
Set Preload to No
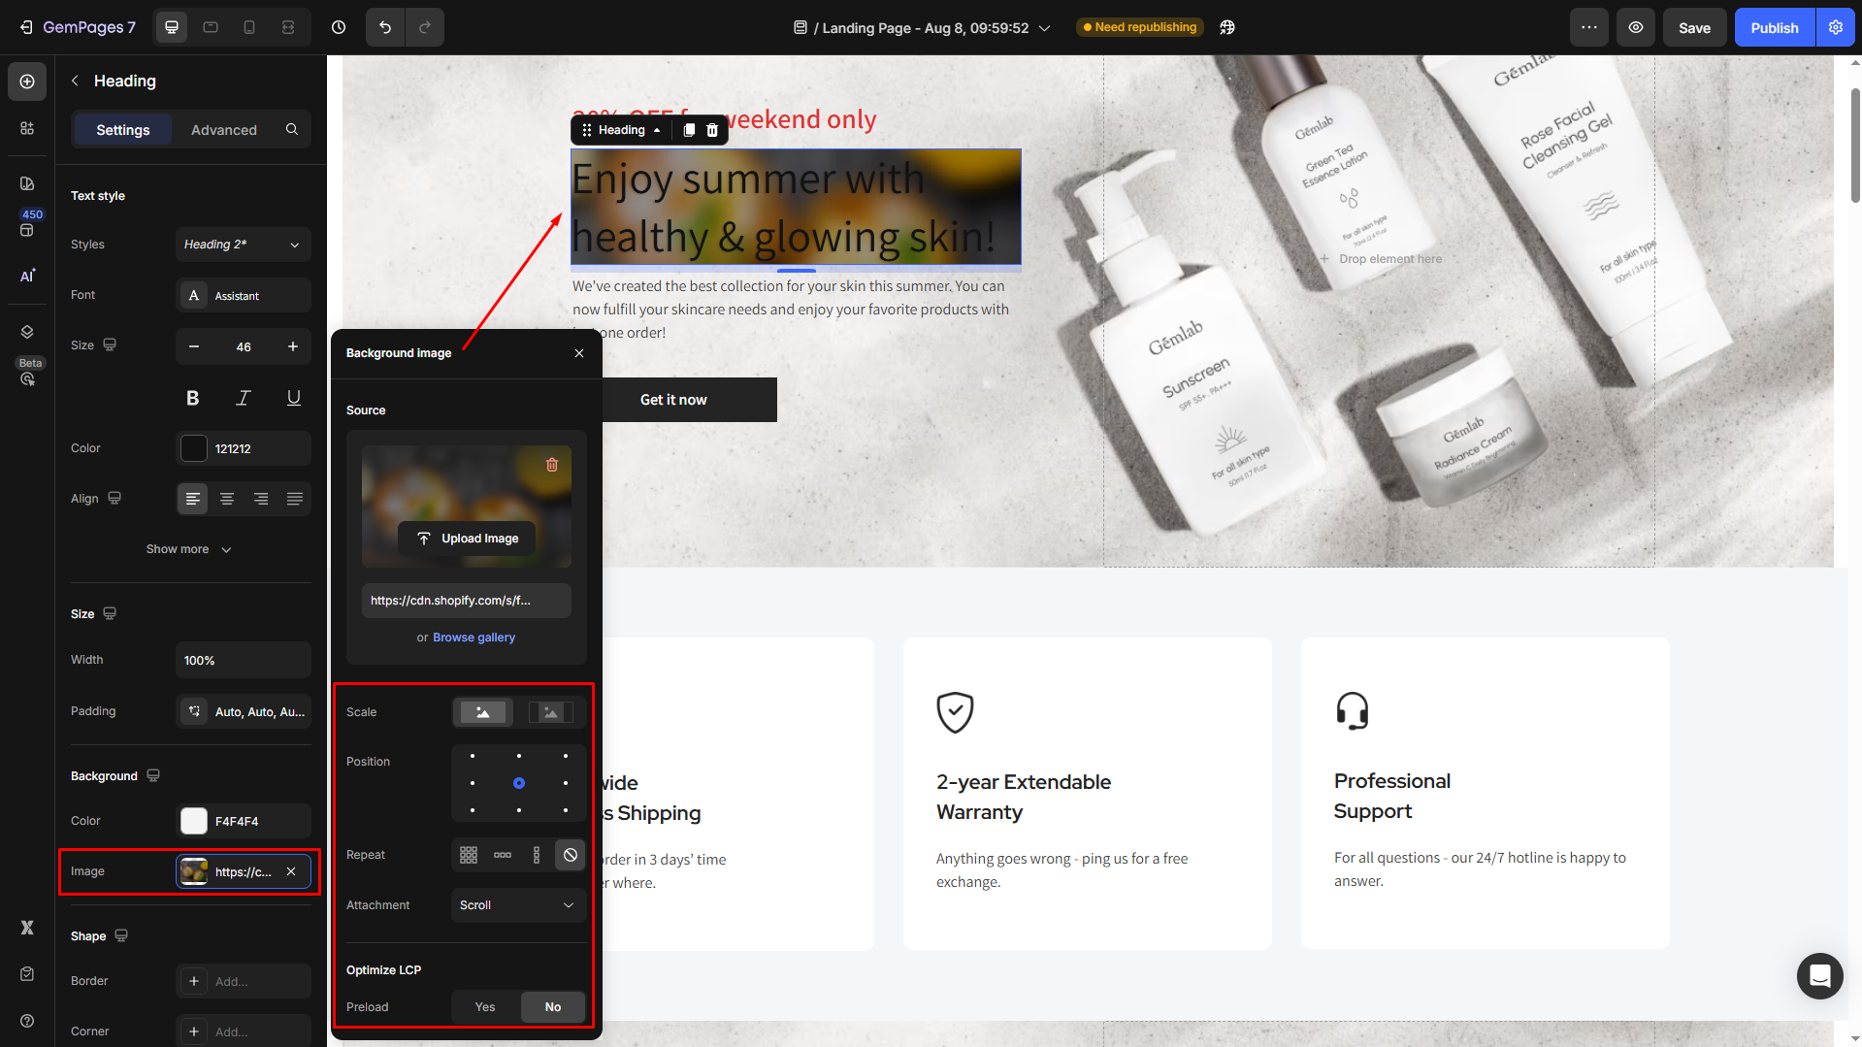coord(553,1007)
